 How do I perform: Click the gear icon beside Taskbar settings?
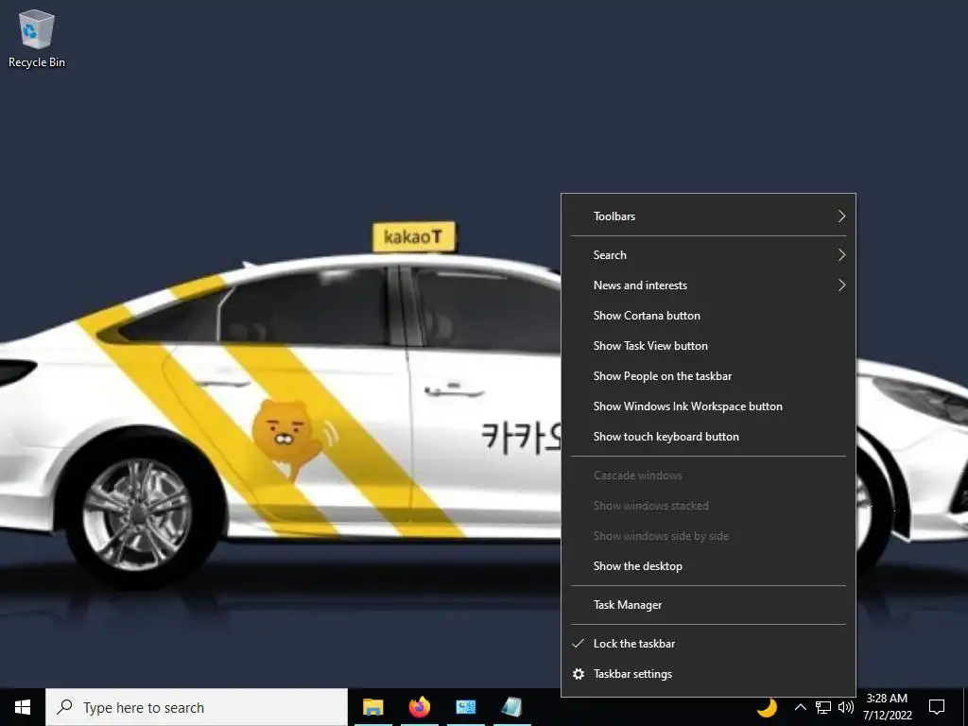point(579,674)
